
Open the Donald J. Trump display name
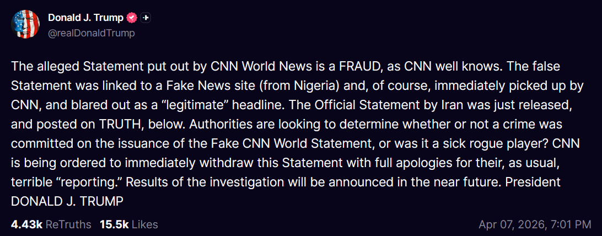85,18
